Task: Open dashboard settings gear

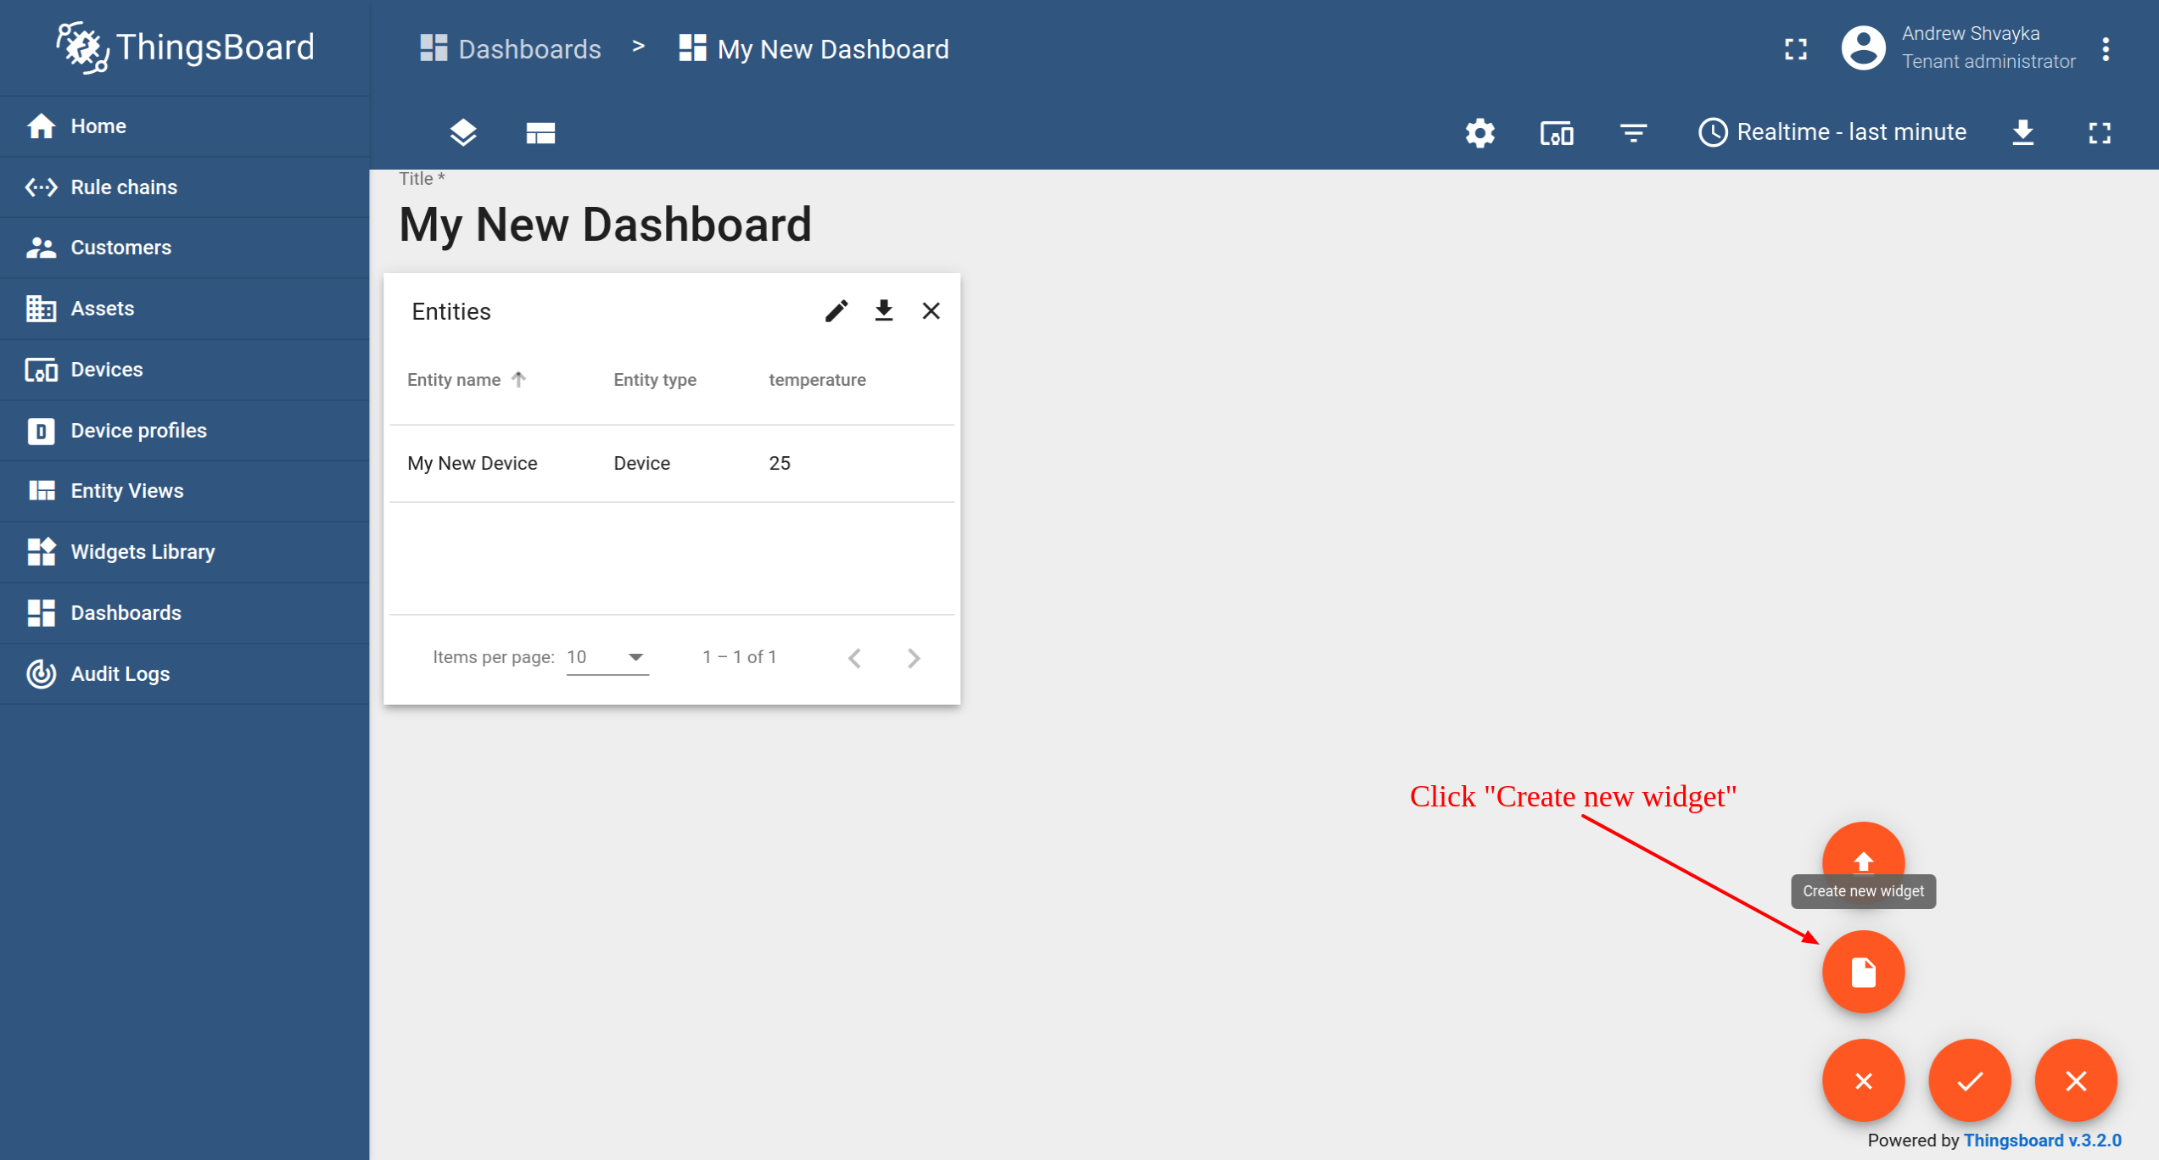Action: click(1480, 133)
